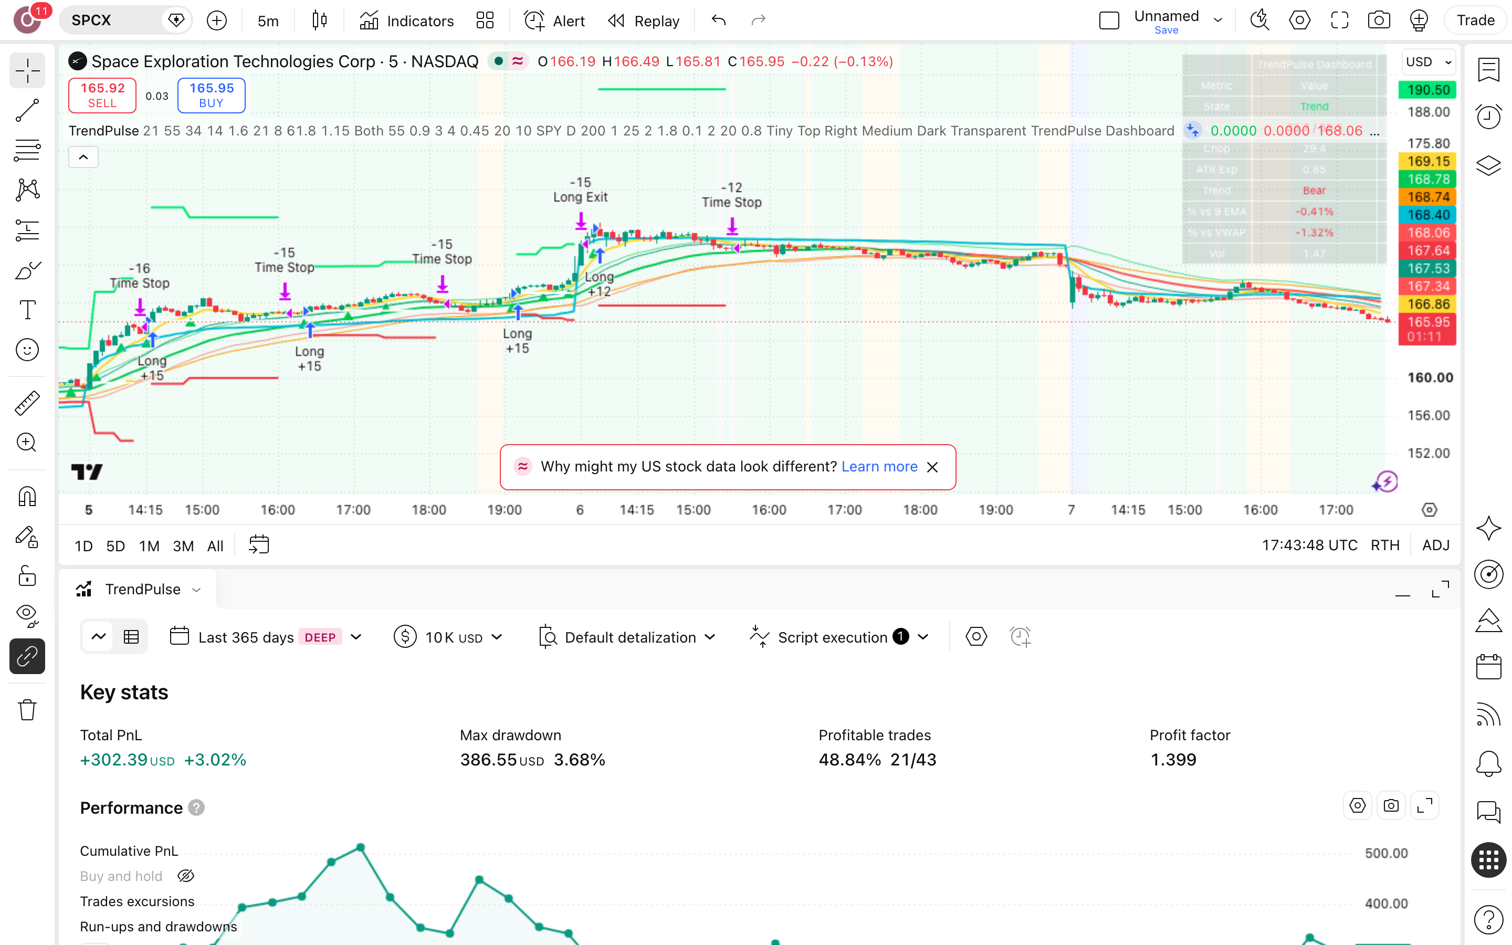Toggle Buy and hold visibility
The image size is (1512, 945).
[186, 876]
